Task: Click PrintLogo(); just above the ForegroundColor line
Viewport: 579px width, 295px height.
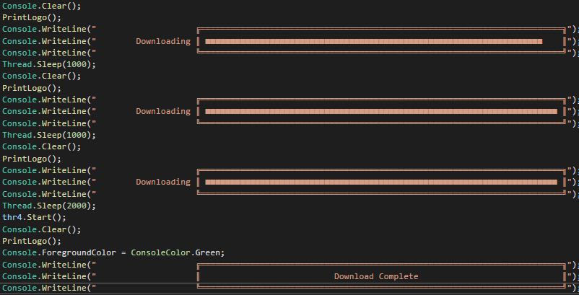Action: [x=32, y=241]
